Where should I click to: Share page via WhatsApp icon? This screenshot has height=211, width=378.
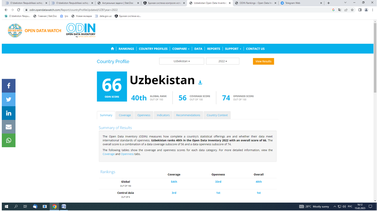coord(9,141)
